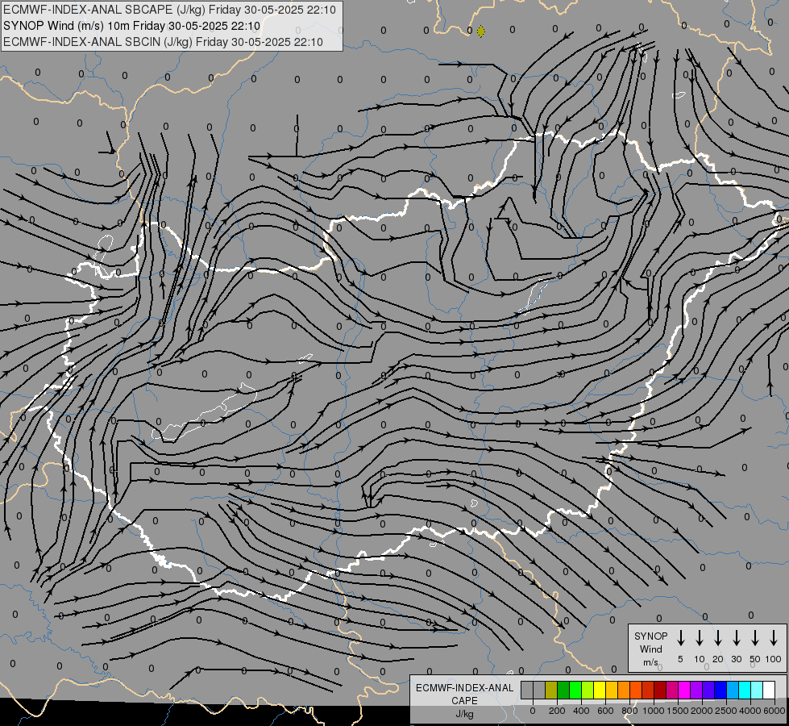Screen dimensions: 789x726
Task: Click the 30 m/s wind arrow in legend
Action: coord(736,638)
